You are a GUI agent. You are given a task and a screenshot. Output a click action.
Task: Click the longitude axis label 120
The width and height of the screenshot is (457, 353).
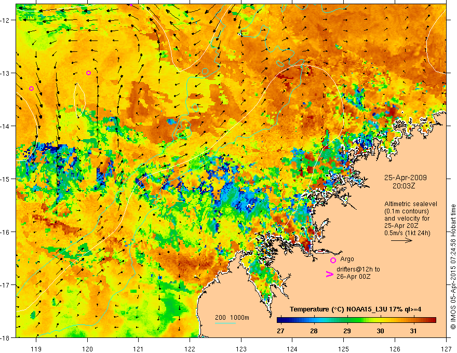87,349
